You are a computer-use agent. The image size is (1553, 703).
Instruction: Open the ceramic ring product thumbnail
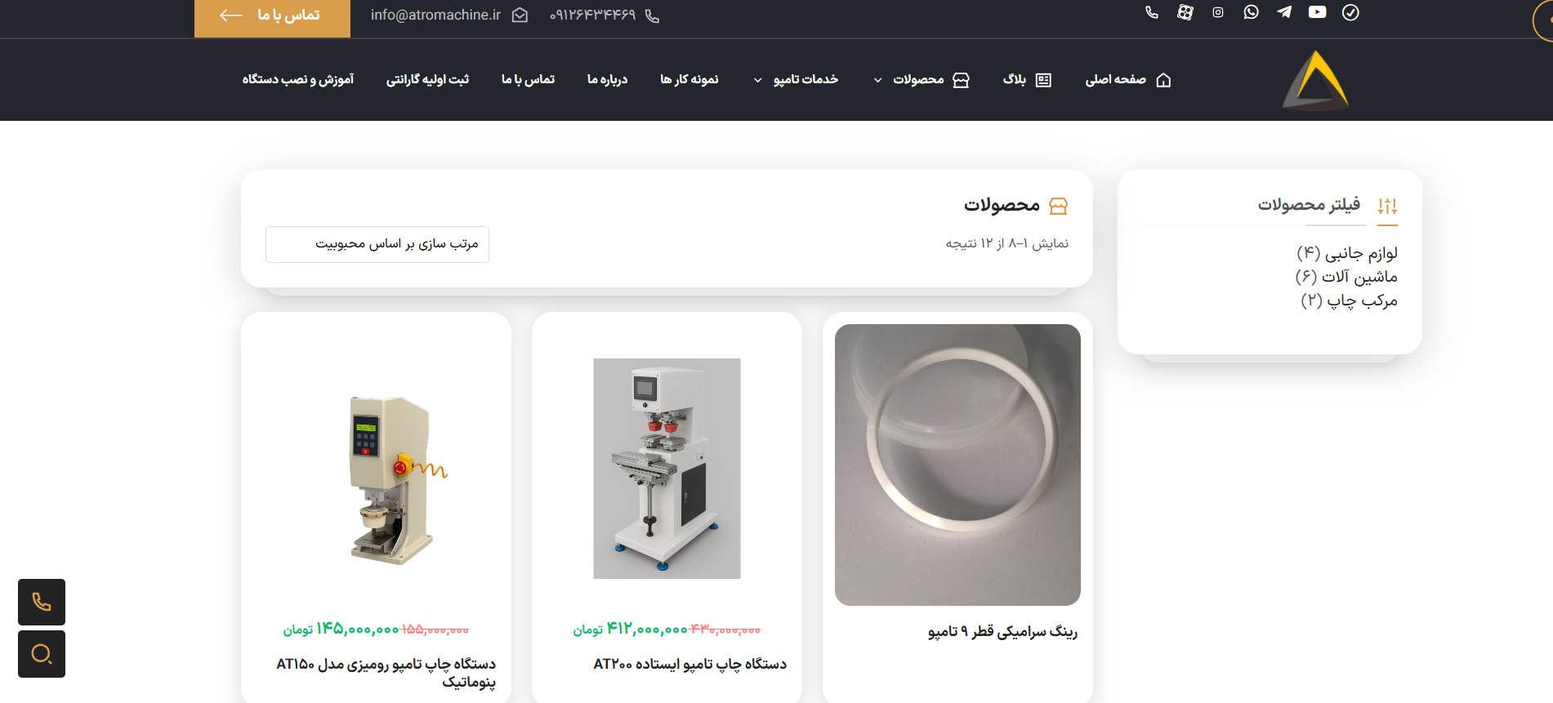point(957,465)
